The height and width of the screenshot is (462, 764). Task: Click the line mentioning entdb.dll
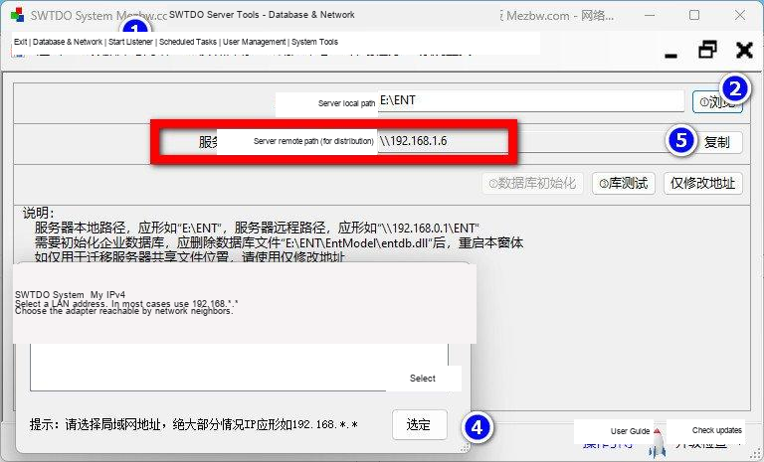[279, 242]
